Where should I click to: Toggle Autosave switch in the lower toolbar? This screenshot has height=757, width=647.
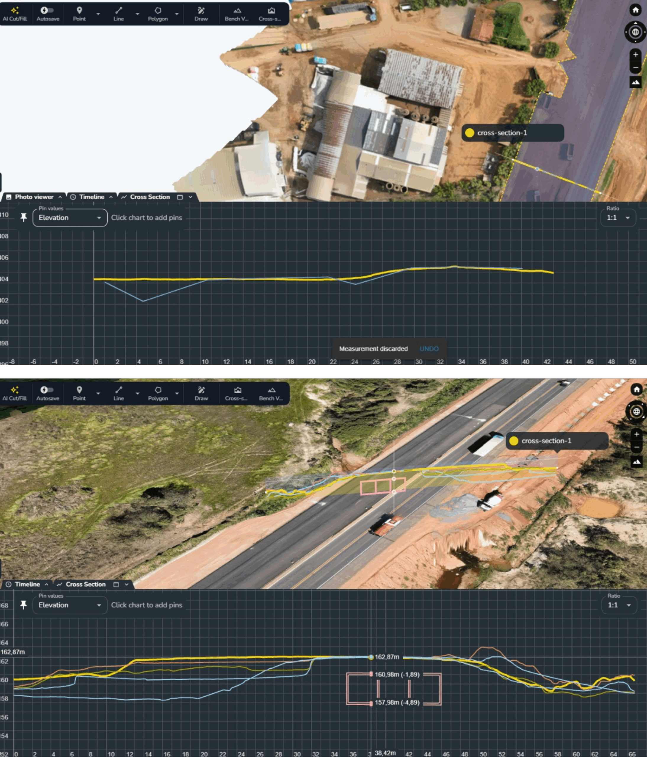[x=47, y=390]
